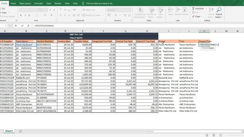244x137 pixels.
Task: Click the Delete cells icon
Action: coord(178,10)
